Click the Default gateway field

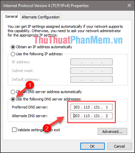91,79
